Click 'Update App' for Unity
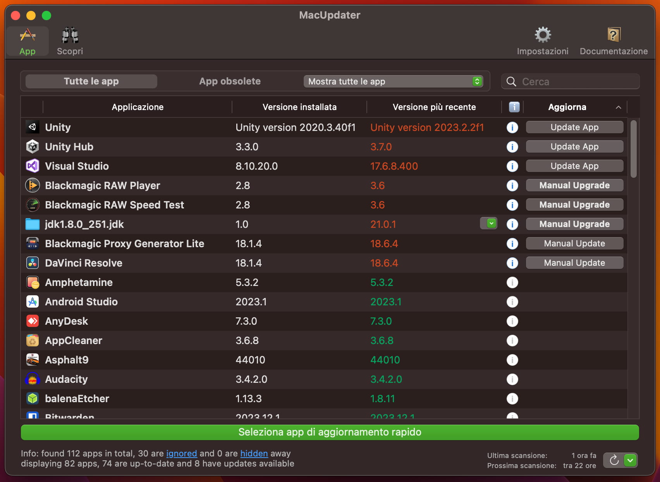660x482 pixels. (x=574, y=127)
